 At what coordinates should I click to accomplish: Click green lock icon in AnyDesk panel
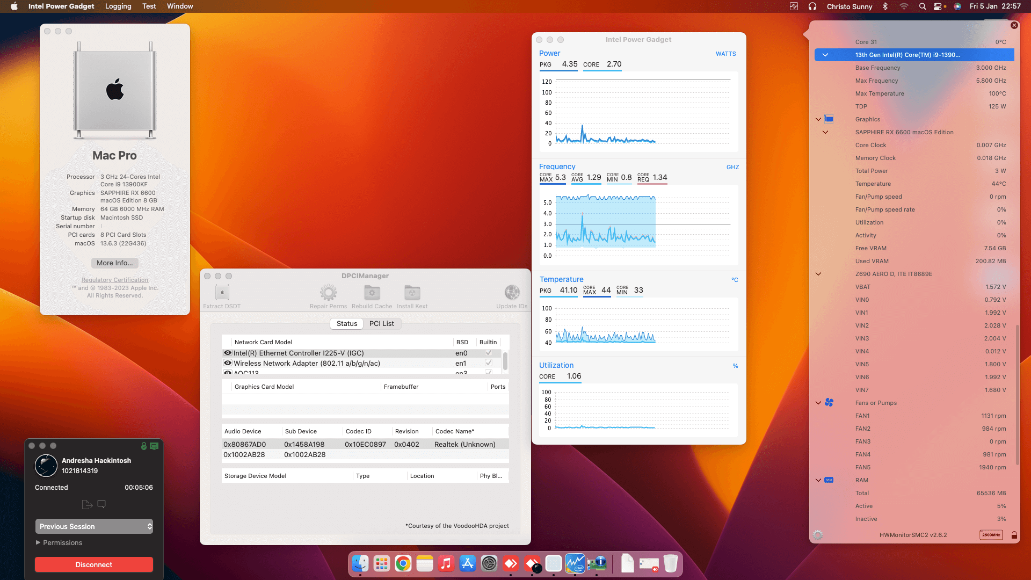144,446
